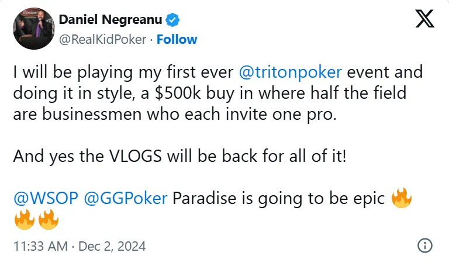Open the @GGPoker mention link

[x=126, y=199]
